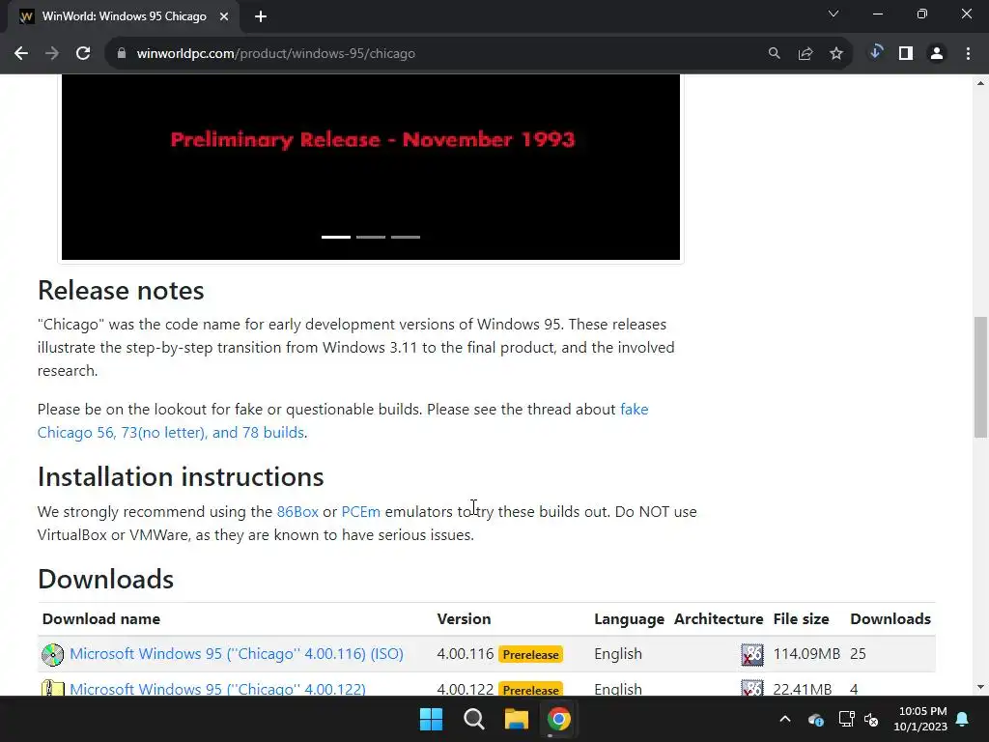Click the Version column header

click(464, 619)
